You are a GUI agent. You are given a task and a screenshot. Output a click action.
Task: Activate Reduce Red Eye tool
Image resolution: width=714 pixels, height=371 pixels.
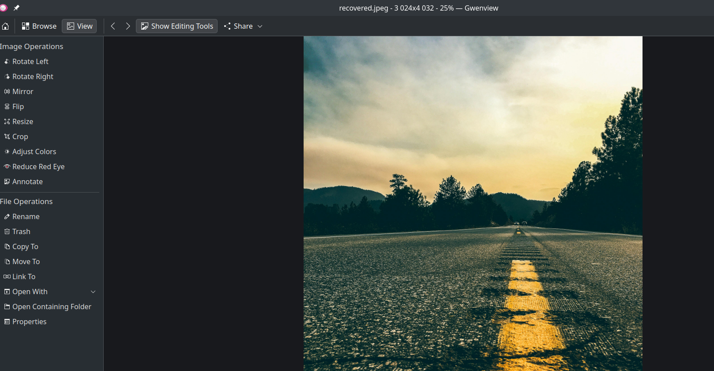(38, 167)
